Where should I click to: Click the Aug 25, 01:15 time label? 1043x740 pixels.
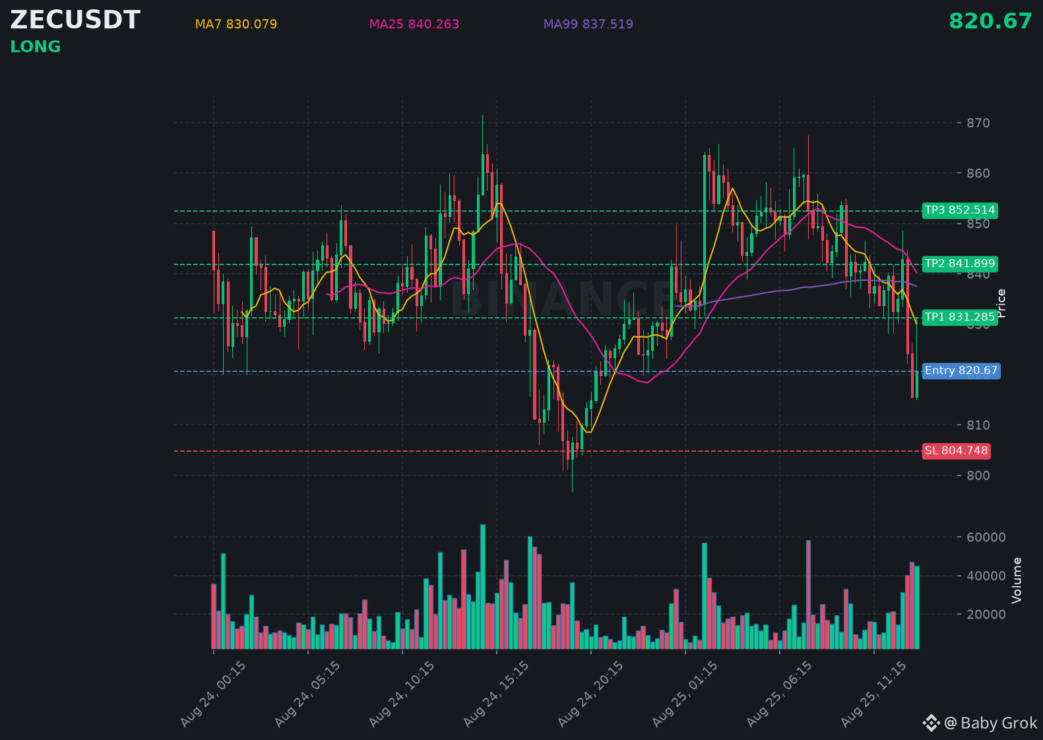pyautogui.click(x=685, y=694)
